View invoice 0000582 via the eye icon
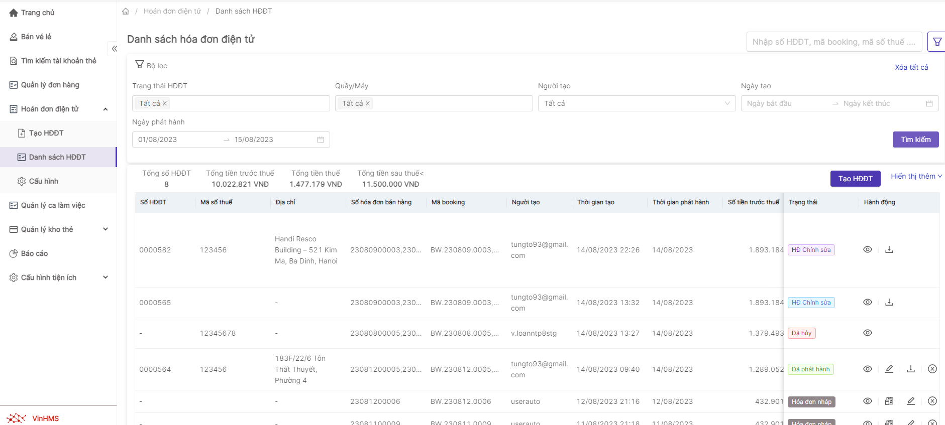Screen dimensions: 945x425 pyautogui.click(x=867, y=249)
